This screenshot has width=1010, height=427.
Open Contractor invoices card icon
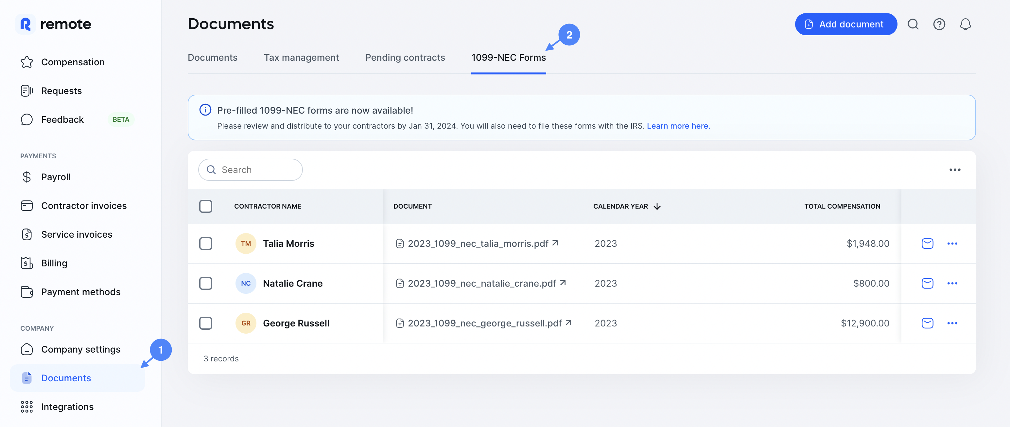pos(27,205)
